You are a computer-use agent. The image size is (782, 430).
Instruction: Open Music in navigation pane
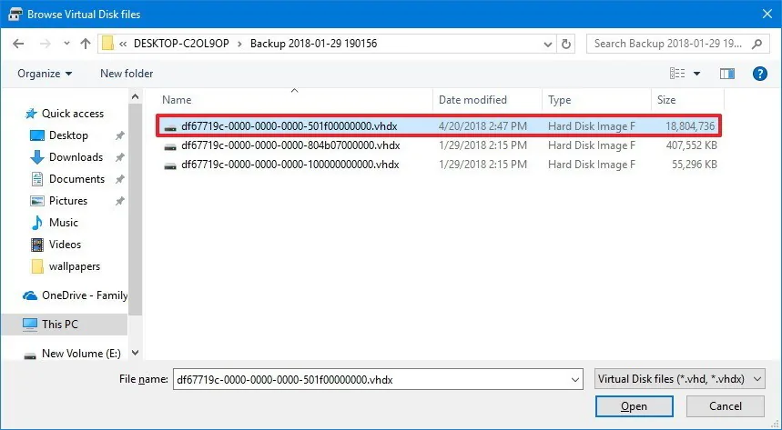[64, 223]
